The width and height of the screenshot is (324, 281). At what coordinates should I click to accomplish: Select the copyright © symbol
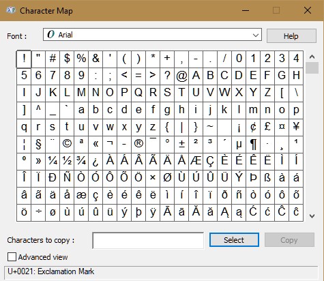[67, 145]
